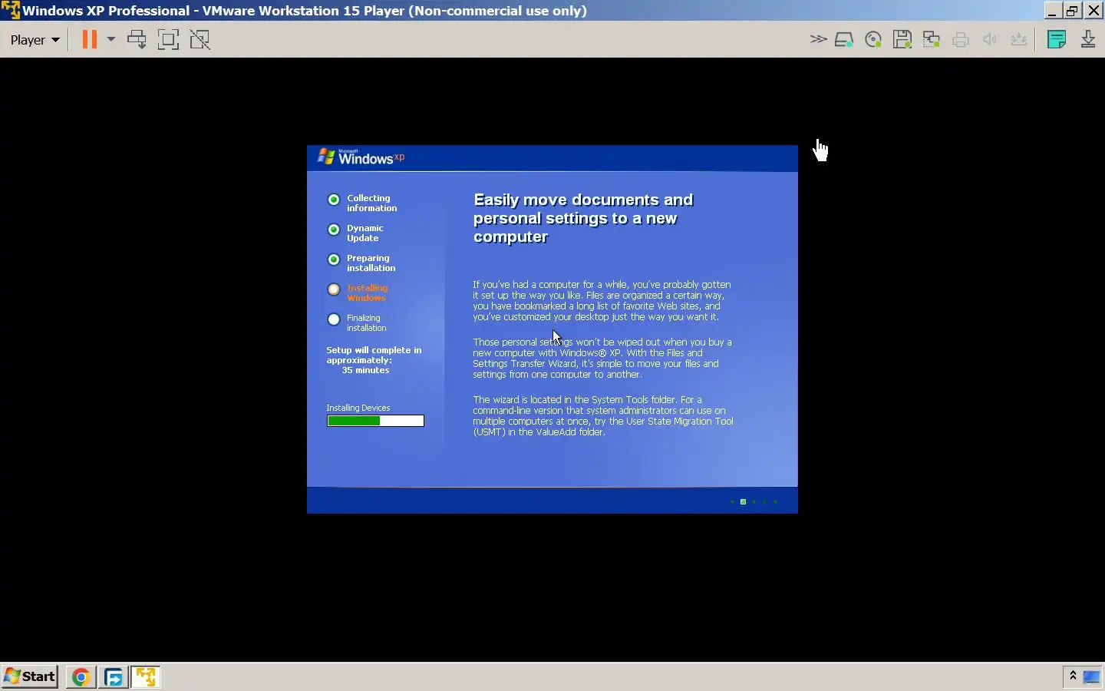This screenshot has width=1105, height=691.
Task: Click the paragraph starting 'The wizard is located'
Action: (603, 415)
